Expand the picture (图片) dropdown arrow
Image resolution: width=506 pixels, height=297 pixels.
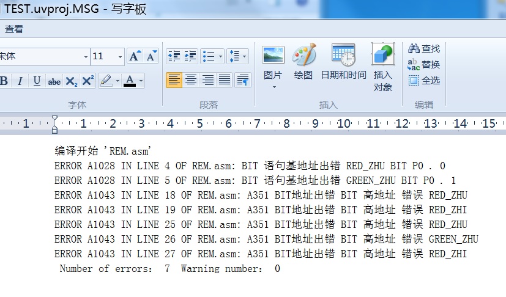[x=274, y=87]
